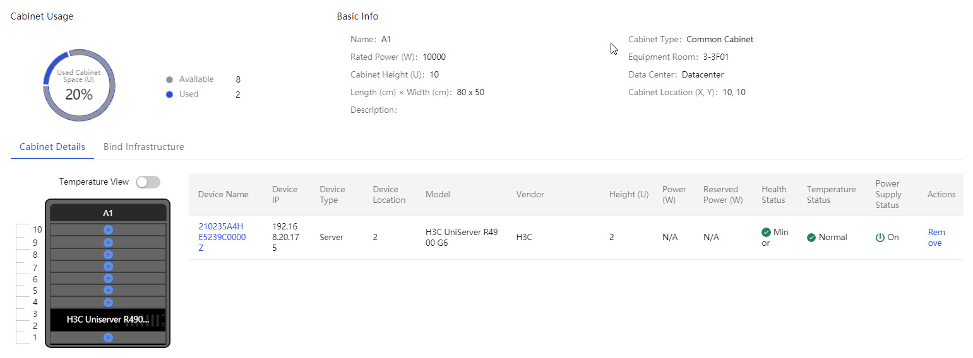The image size is (973, 358).
Task: Click the Used Cabinet Space donut chart
Action: [x=79, y=85]
